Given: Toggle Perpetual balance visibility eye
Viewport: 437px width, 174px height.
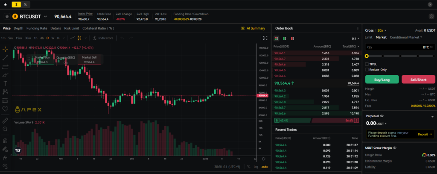Looking at the screenshot, I should (382, 115).
